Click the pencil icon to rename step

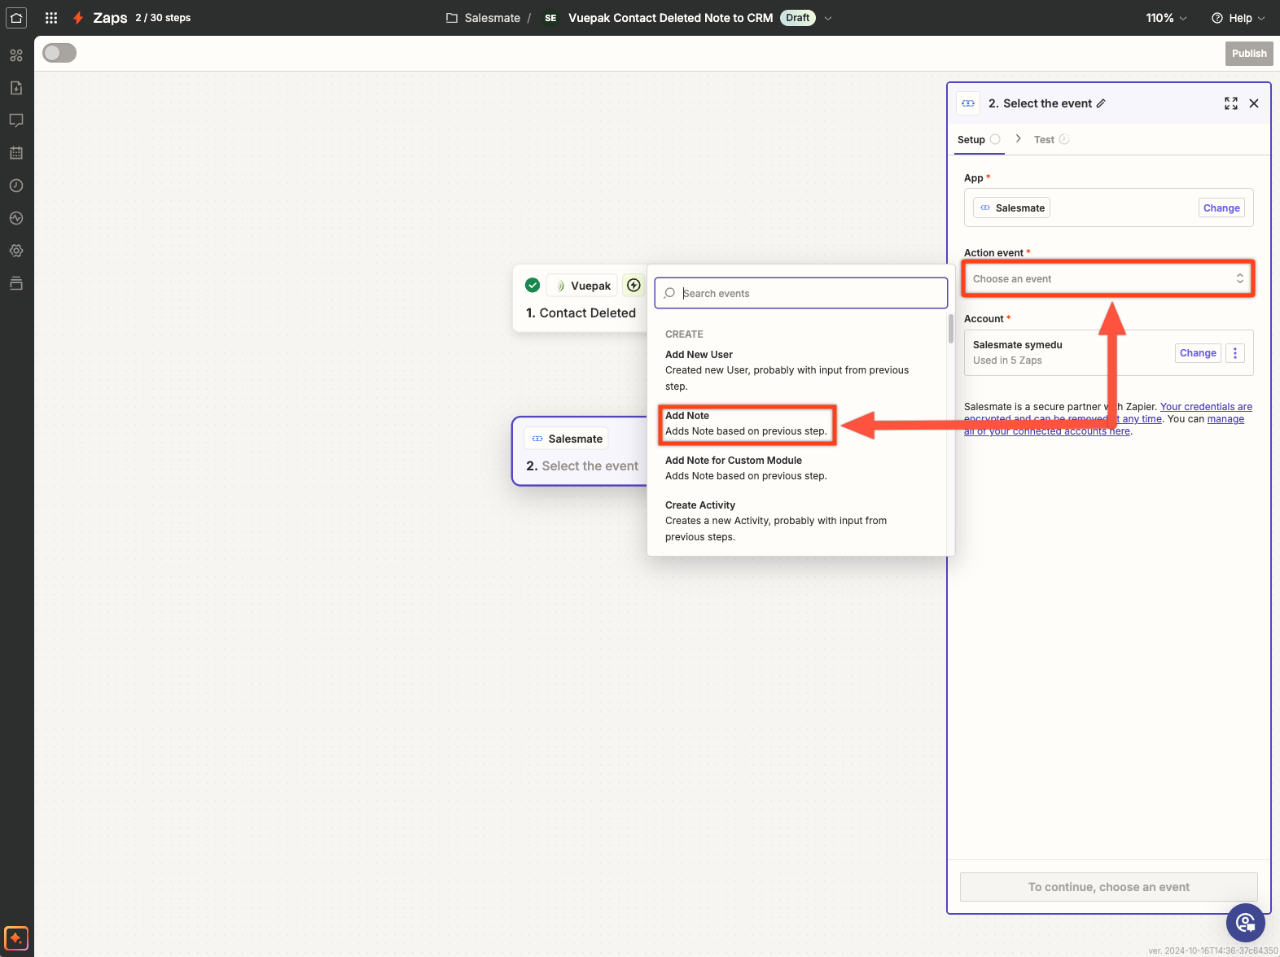click(x=1101, y=103)
